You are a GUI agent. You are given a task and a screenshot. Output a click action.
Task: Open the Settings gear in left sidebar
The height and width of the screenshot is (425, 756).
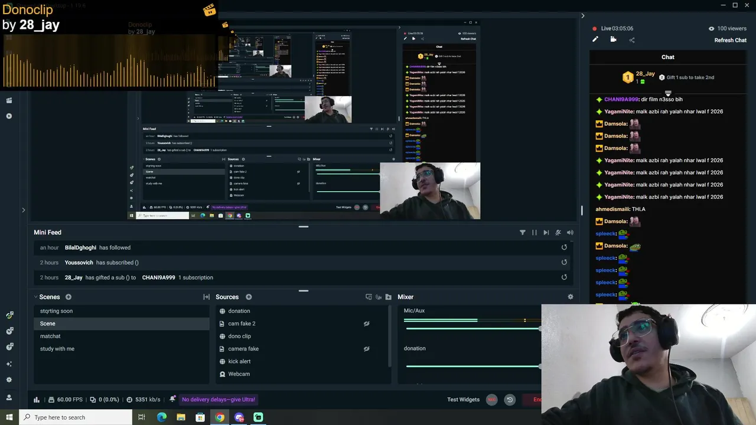coord(9,380)
